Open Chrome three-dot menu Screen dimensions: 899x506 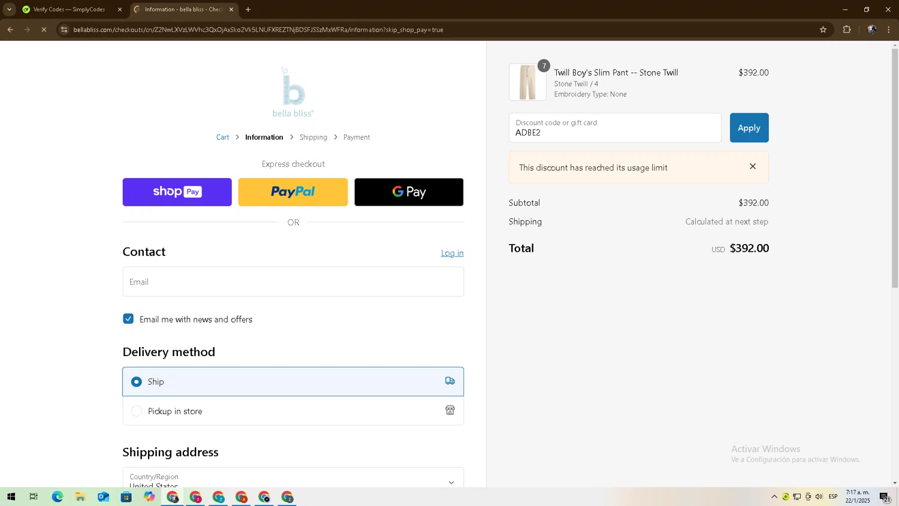[x=889, y=29]
